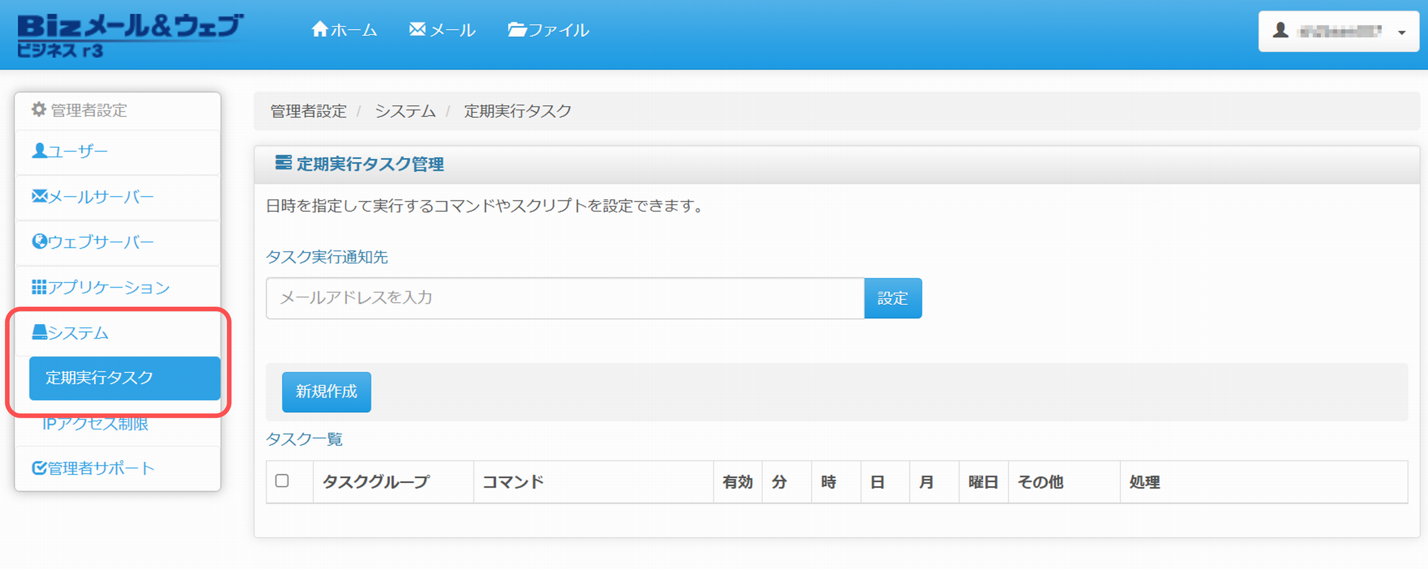
Task: Click the checkmark icon beside 管理者サポート
Action: point(39,468)
